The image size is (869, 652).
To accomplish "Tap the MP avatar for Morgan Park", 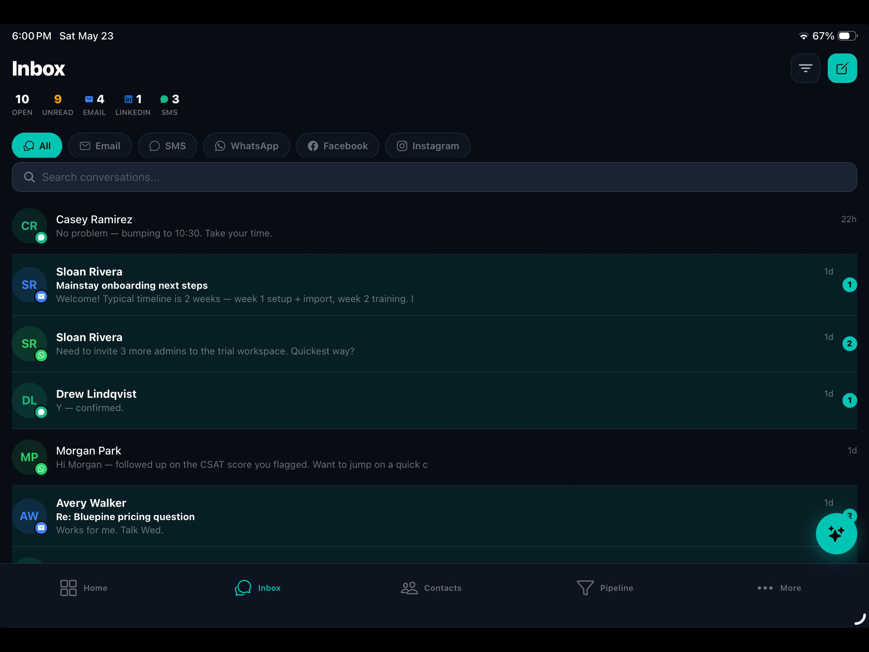I will coord(29,457).
